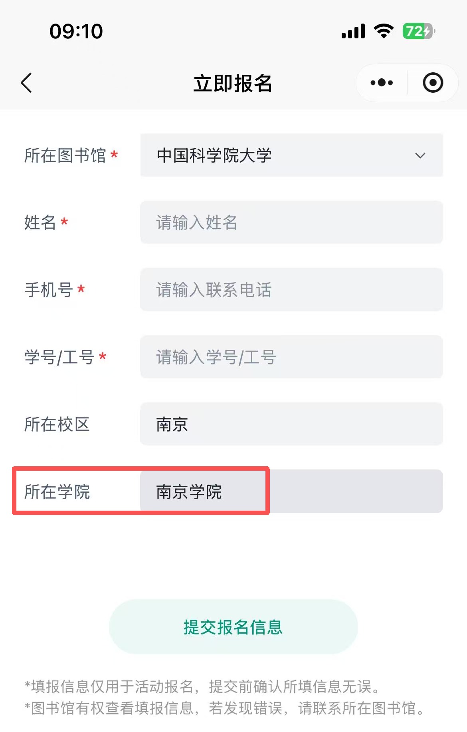Screen dimensions: 467x732
Task: Tap the Wi-Fi status icon
Action: tap(384, 31)
